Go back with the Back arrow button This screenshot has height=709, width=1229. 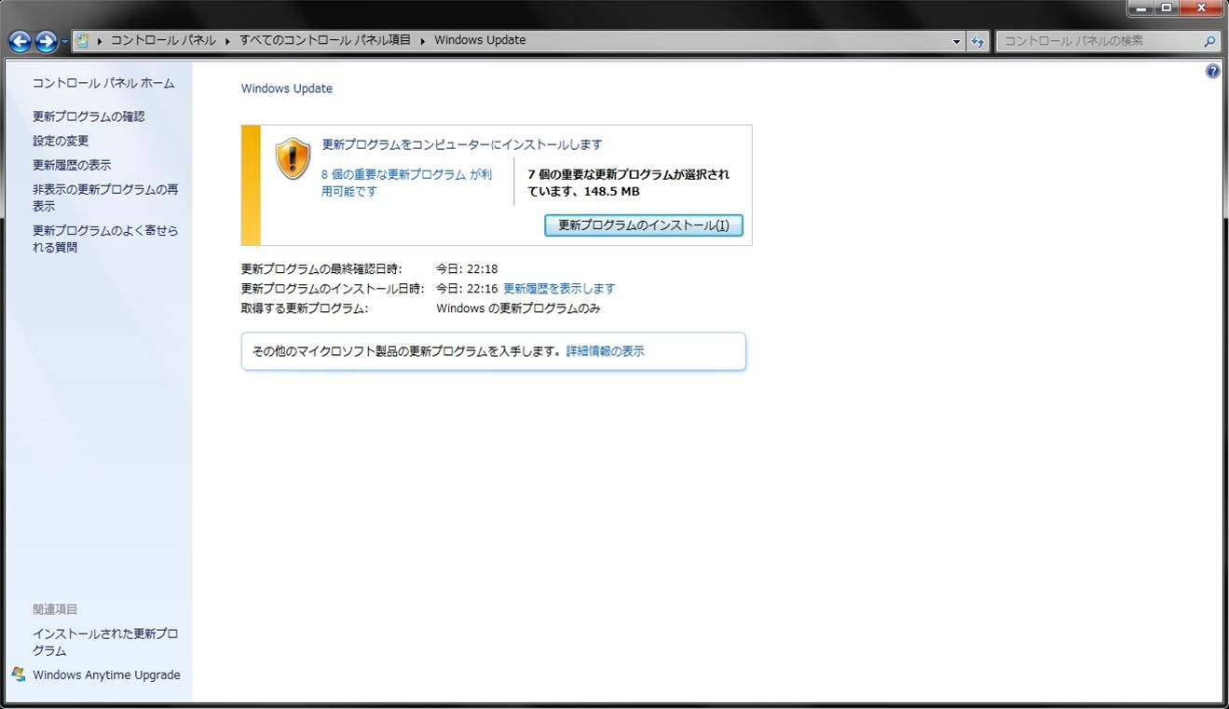pos(20,41)
